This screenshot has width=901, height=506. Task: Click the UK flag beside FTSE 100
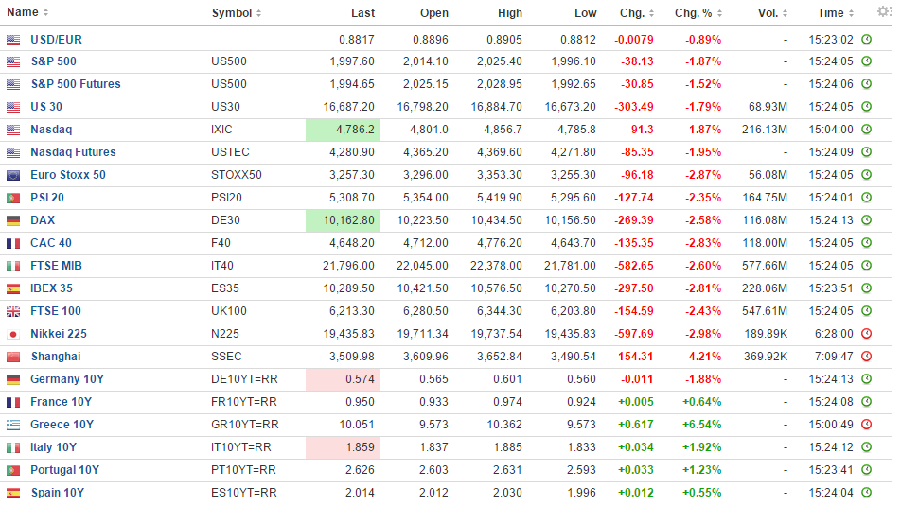point(13,311)
